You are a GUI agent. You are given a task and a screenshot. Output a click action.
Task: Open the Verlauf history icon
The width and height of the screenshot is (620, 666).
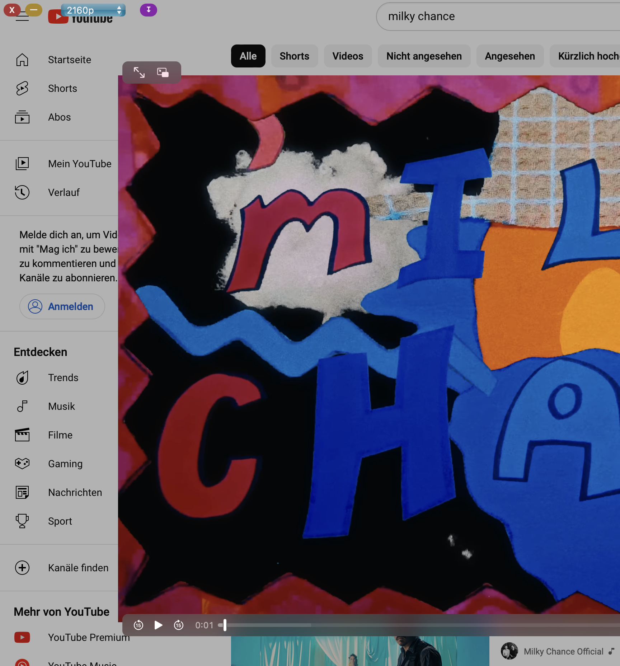pos(22,192)
